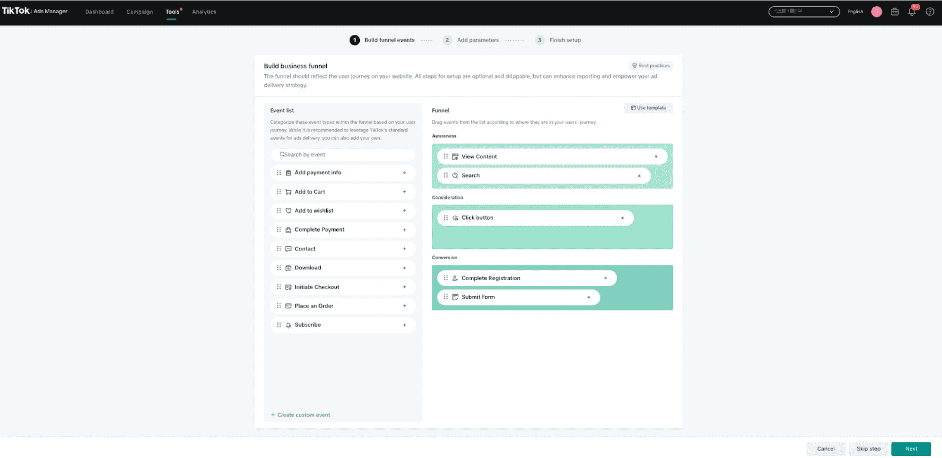Remove Submit Form from Conversion stage
942x458 pixels.
click(x=589, y=297)
